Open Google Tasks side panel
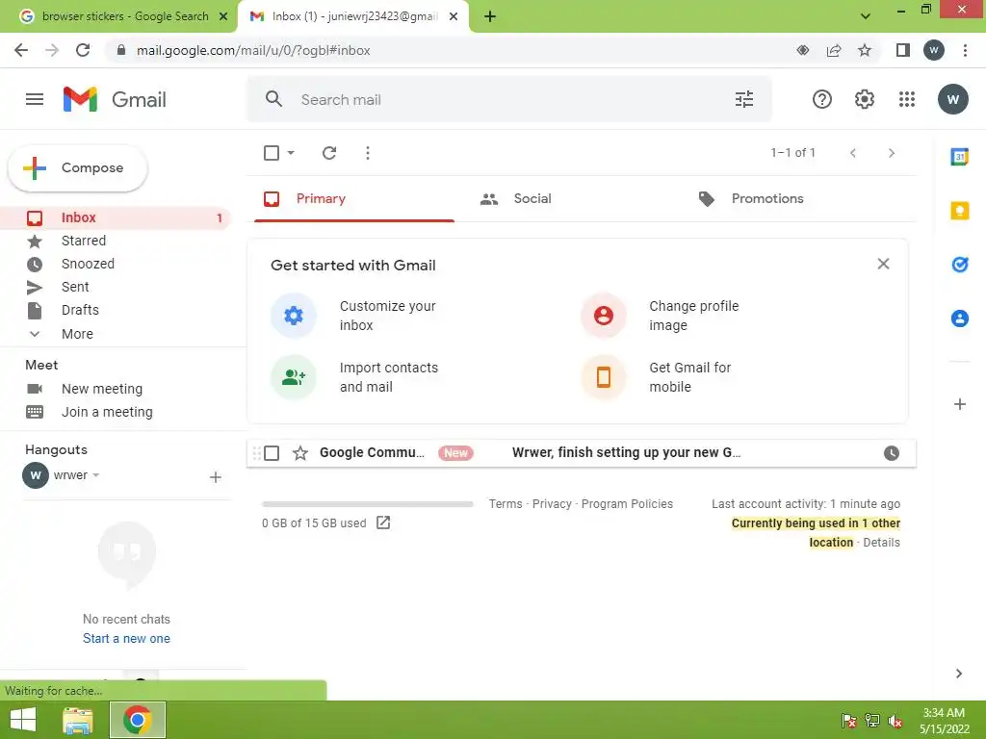This screenshot has width=986, height=739. point(960,265)
